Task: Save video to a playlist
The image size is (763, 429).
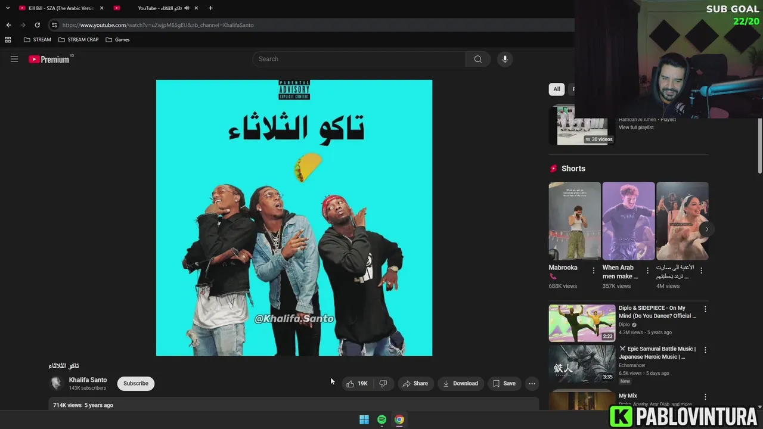Action: point(504,384)
